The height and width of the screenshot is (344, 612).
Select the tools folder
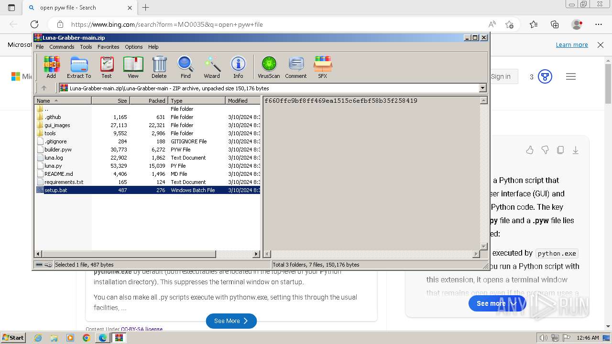coord(148,133)
